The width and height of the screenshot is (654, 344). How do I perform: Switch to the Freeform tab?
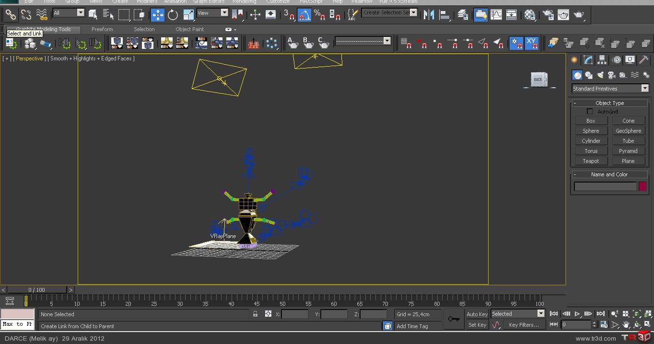(x=102, y=29)
